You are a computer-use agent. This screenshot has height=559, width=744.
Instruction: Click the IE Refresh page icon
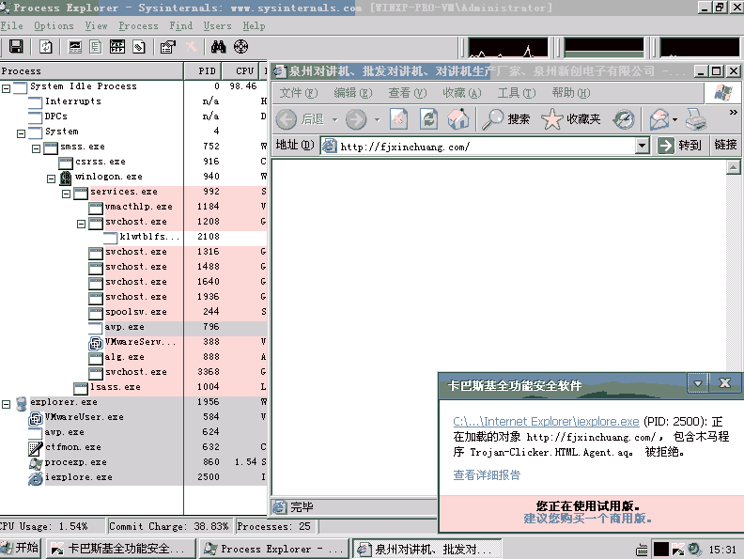tap(428, 119)
